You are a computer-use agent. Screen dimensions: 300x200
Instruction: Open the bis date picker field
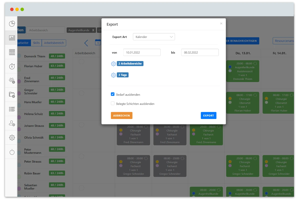click(200, 52)
